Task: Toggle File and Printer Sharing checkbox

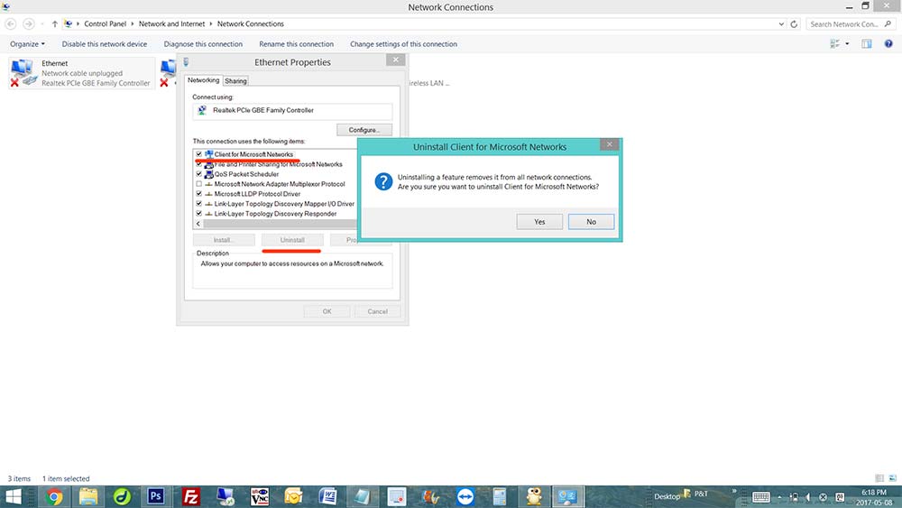Action: pyautogui.click(x=199, y=164)
